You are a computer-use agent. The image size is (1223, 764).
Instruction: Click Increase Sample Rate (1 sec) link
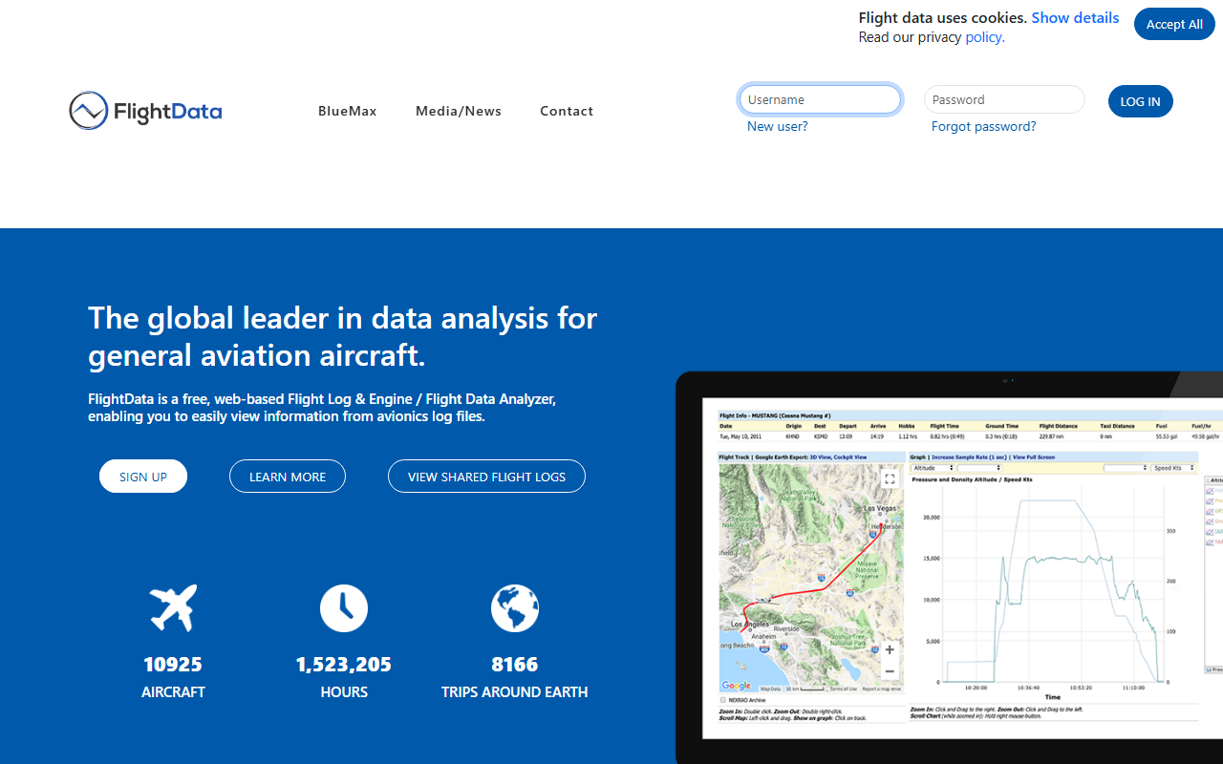coord(969,457)
